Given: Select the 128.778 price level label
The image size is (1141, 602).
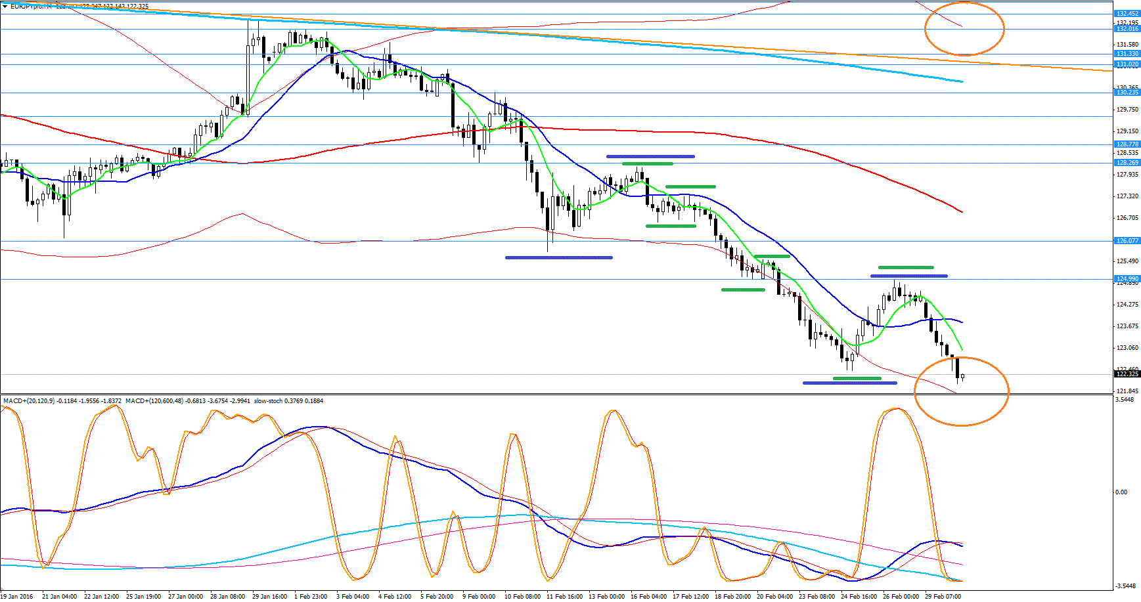Looking at the screenshot, I should (1127, 144).
